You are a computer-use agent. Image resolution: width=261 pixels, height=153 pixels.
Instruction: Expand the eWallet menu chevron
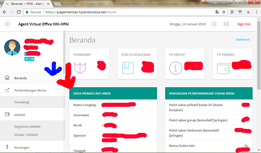point(59,114)
